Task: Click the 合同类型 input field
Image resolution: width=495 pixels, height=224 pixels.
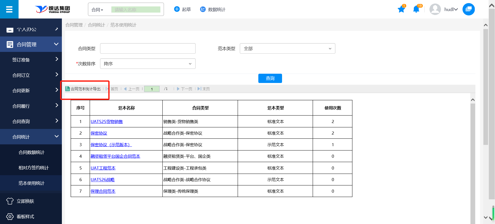Action: pos(147,49)
